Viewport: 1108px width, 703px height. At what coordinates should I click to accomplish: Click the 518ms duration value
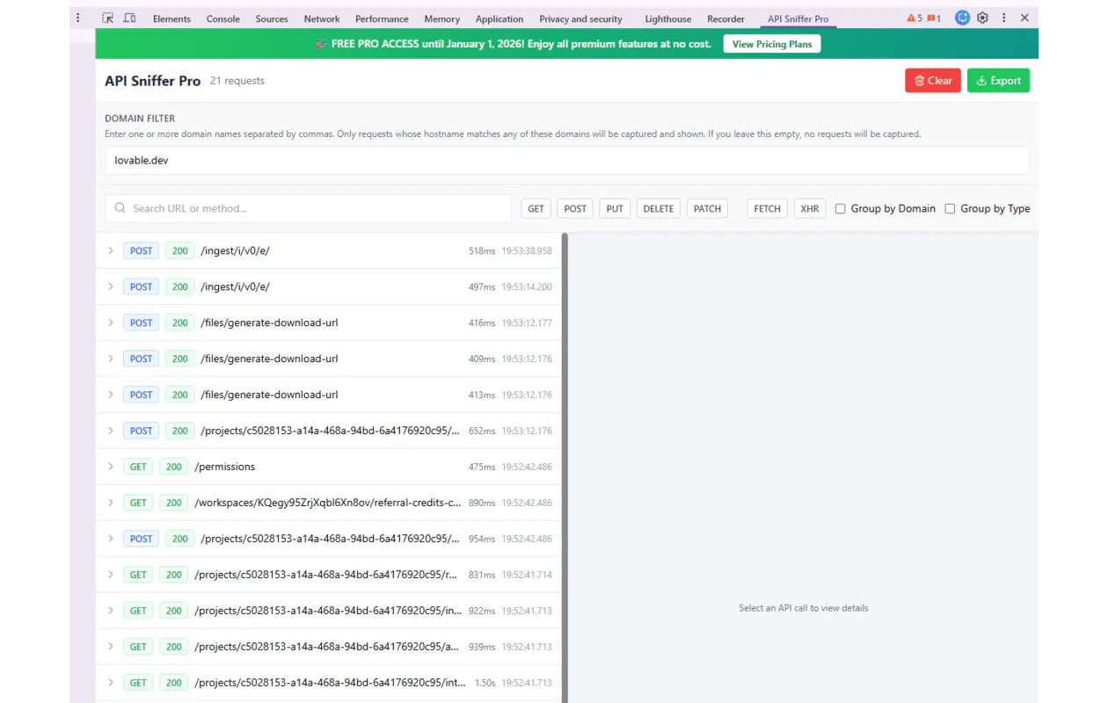482,251
